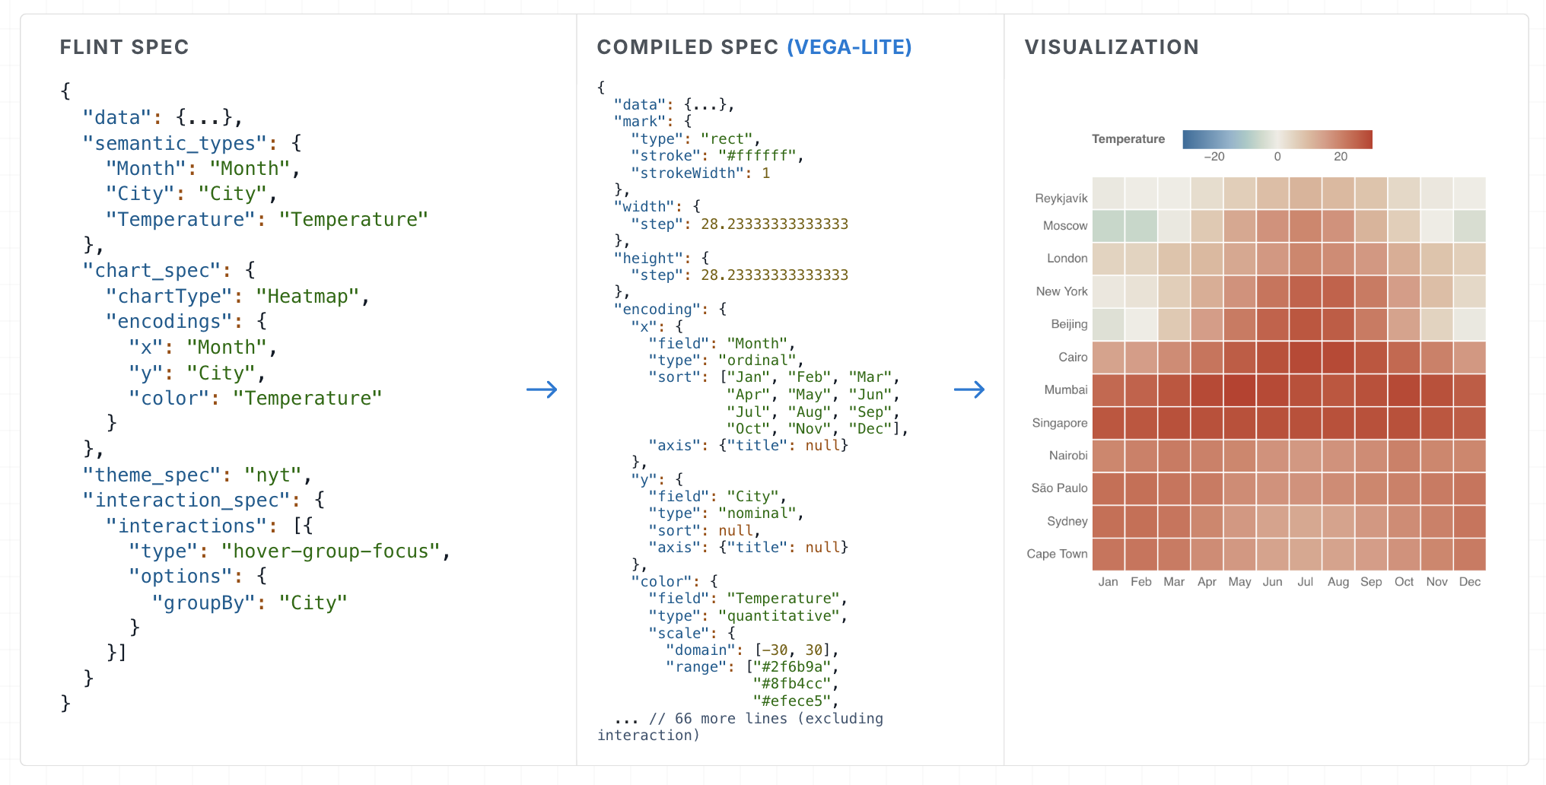Click the –20 legend tick label
The height and width of the screenshot is (785, 1546).
1214,157
